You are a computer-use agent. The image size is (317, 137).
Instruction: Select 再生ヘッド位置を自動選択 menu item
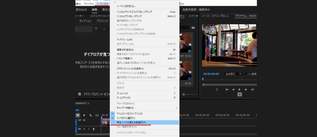coord(133,122)
